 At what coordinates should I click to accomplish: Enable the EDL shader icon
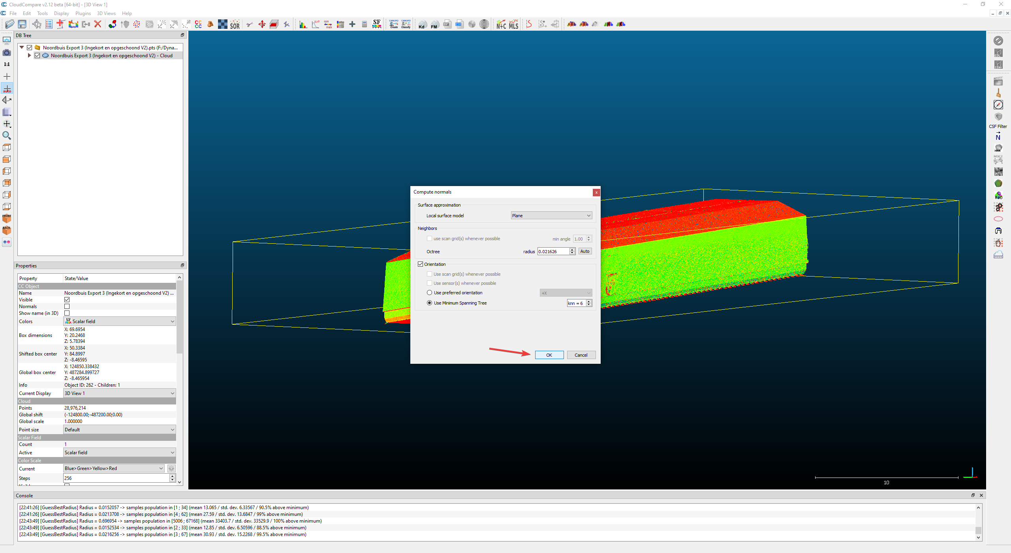pos(998,53)
